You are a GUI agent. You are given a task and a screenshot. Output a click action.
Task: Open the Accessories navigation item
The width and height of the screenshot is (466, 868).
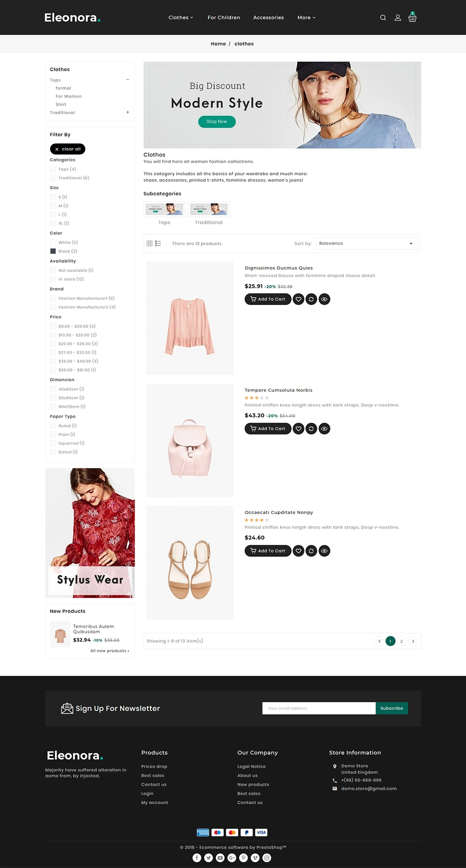(268, 18)
